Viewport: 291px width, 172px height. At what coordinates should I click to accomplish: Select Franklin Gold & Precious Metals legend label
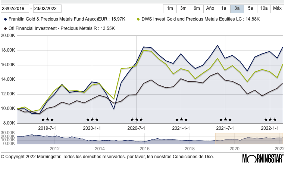click(x=67, y=19)
